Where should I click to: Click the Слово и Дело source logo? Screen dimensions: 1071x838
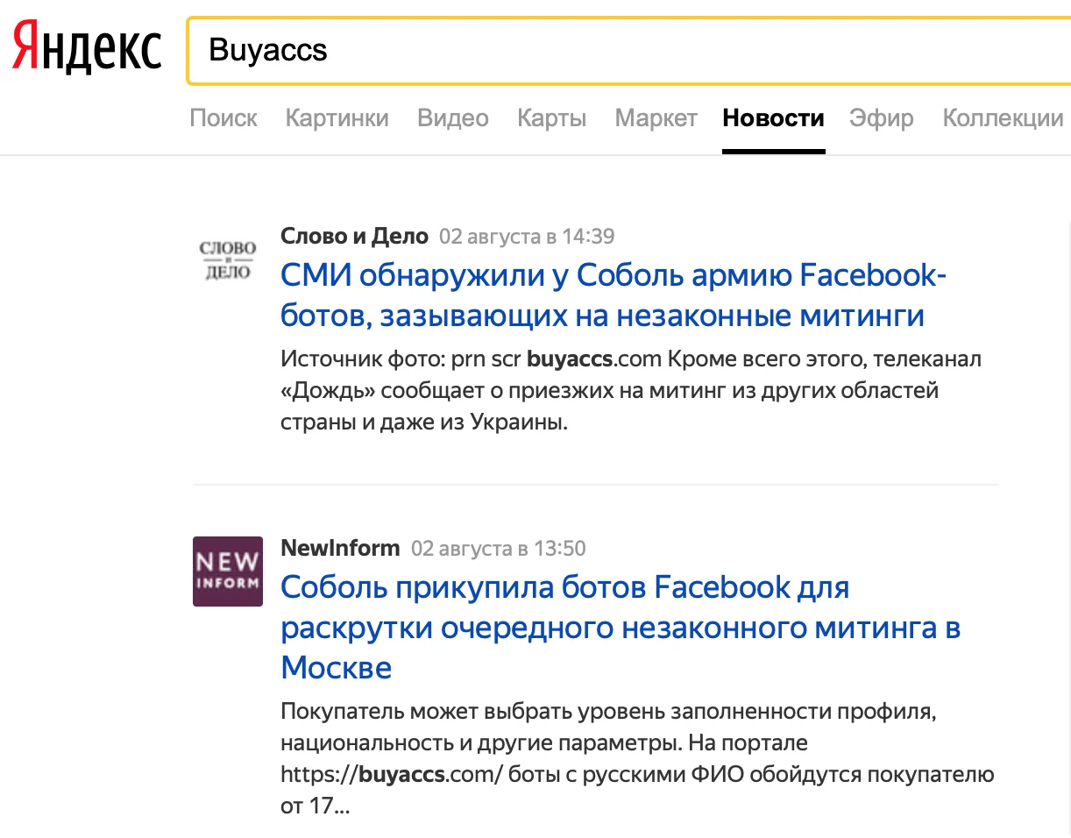(228, 259)
